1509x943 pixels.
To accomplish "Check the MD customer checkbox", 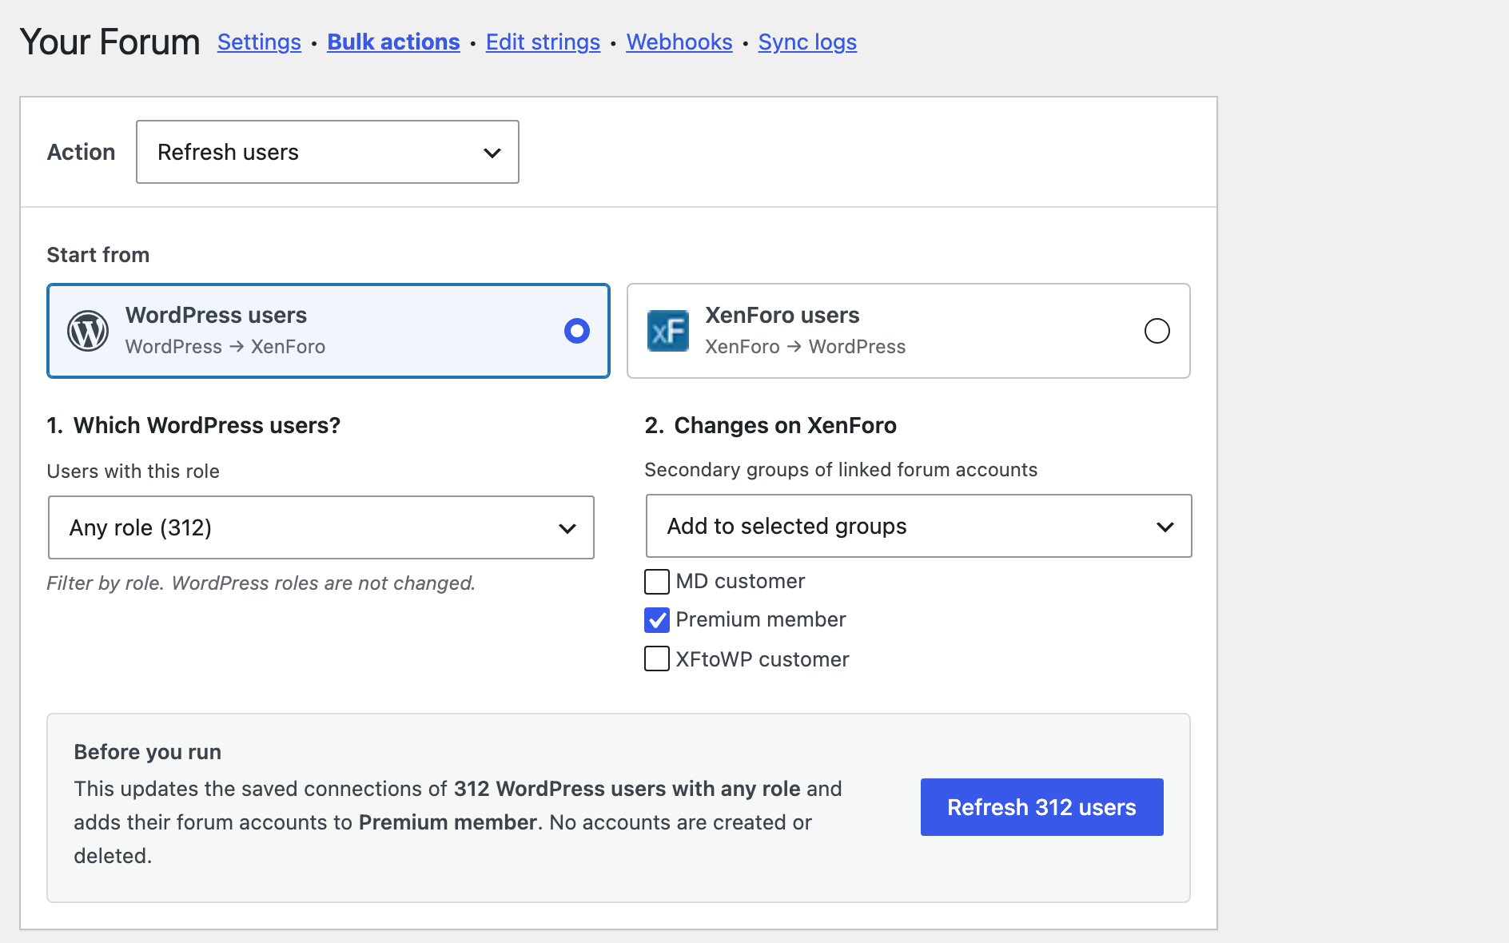I will pos(657,582).
